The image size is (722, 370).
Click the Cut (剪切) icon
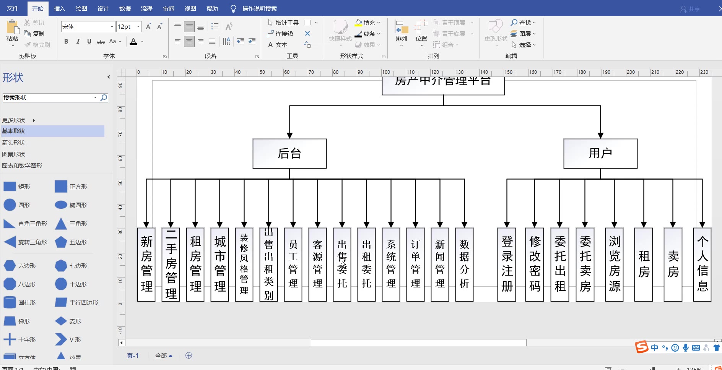pos(27,23)
